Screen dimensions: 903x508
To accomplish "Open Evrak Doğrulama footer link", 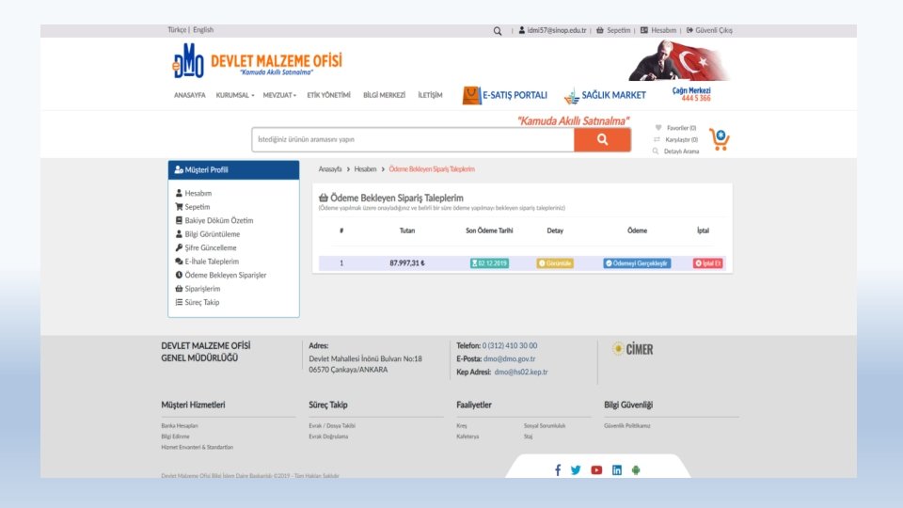I will 328,437.
